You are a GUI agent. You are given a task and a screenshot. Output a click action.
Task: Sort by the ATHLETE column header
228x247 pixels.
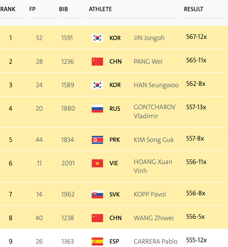[100, 9]
